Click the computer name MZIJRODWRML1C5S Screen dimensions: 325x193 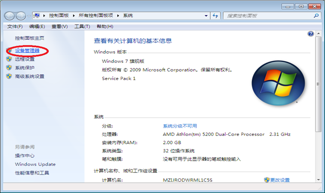[x=187, y=180]
